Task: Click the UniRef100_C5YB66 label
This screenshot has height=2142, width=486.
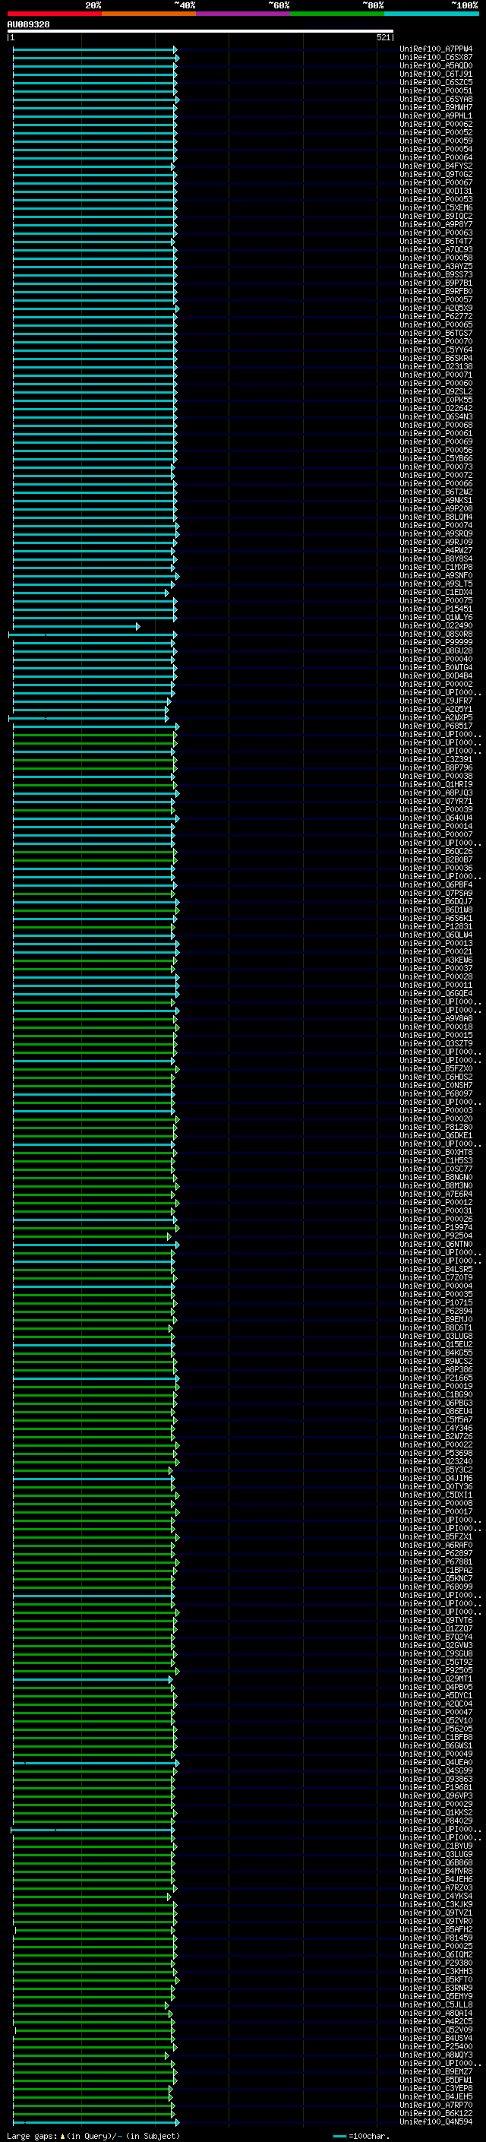Action: [436, 458]
